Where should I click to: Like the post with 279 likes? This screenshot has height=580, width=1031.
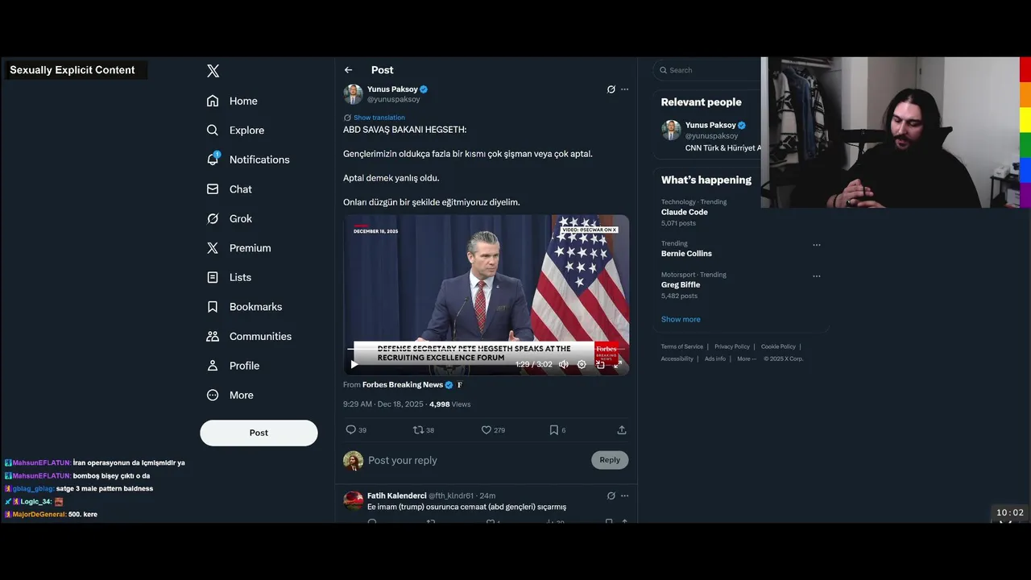coord(487,430)
